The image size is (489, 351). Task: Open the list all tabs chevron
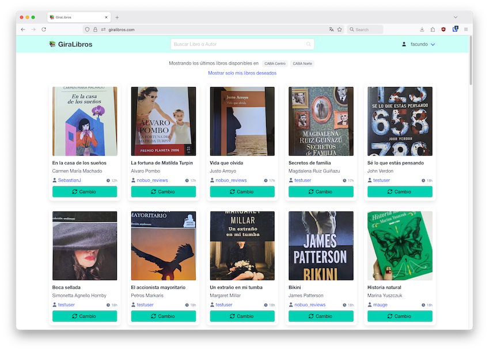pyautogui.click(x=456, y=17)
